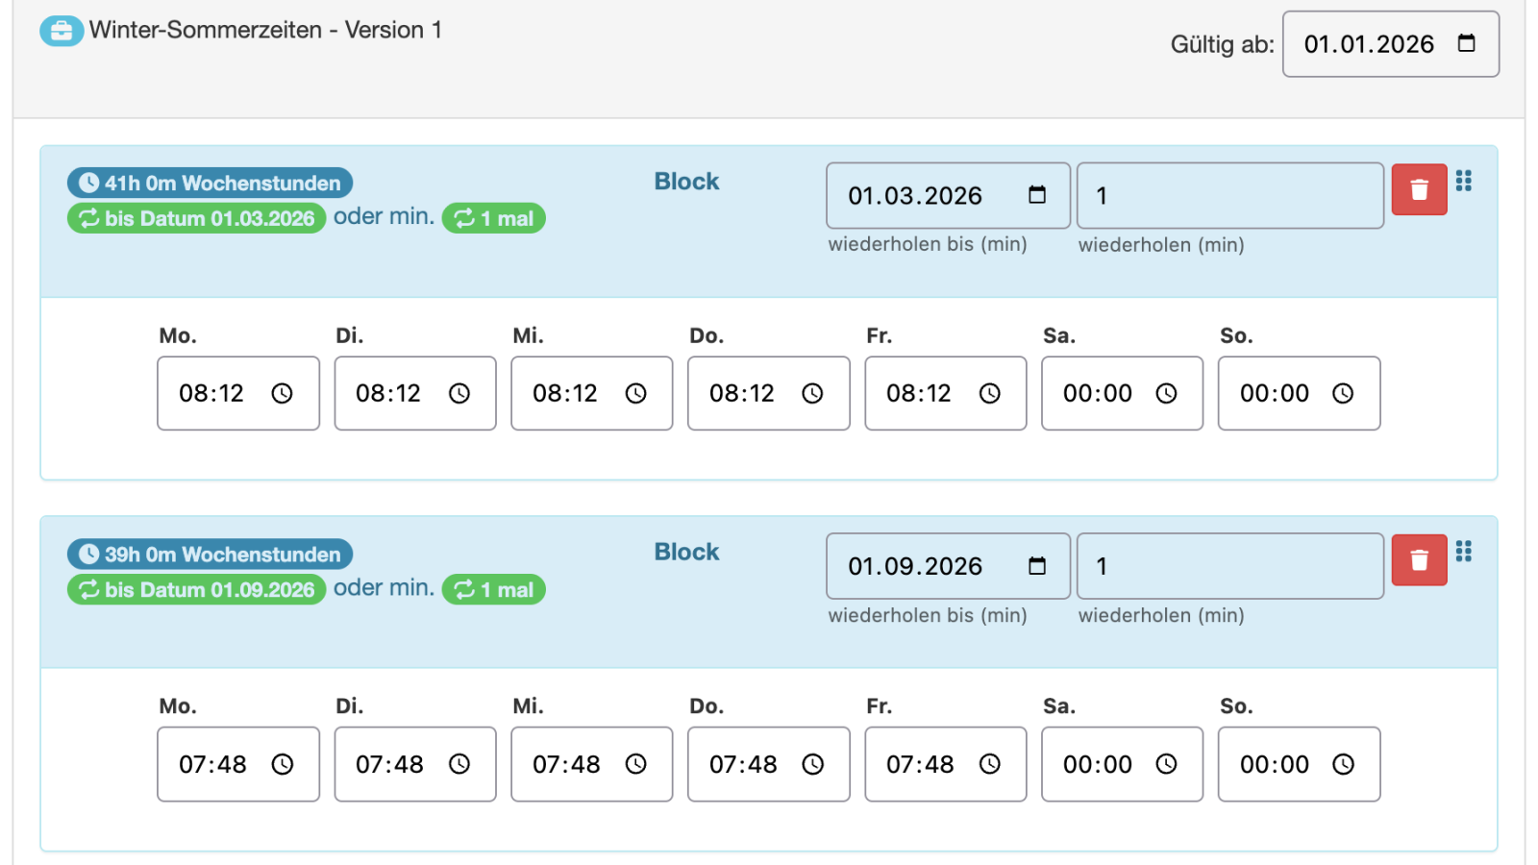Click the Block label of second block
Viewport: 1538px width, 865px height.
coord(686,552)
